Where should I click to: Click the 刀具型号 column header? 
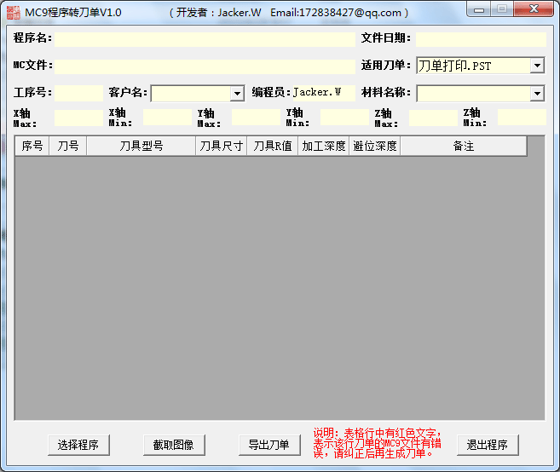click(x=141, y=146)
